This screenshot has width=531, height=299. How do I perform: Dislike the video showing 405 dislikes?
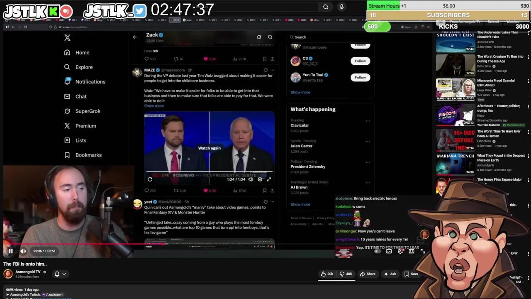[346, 274]
